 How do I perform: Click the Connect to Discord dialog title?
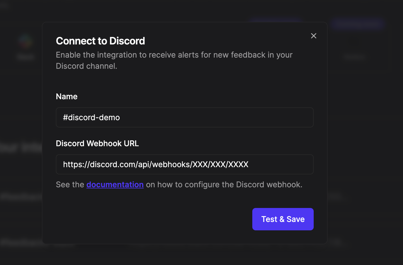point(100,41)
